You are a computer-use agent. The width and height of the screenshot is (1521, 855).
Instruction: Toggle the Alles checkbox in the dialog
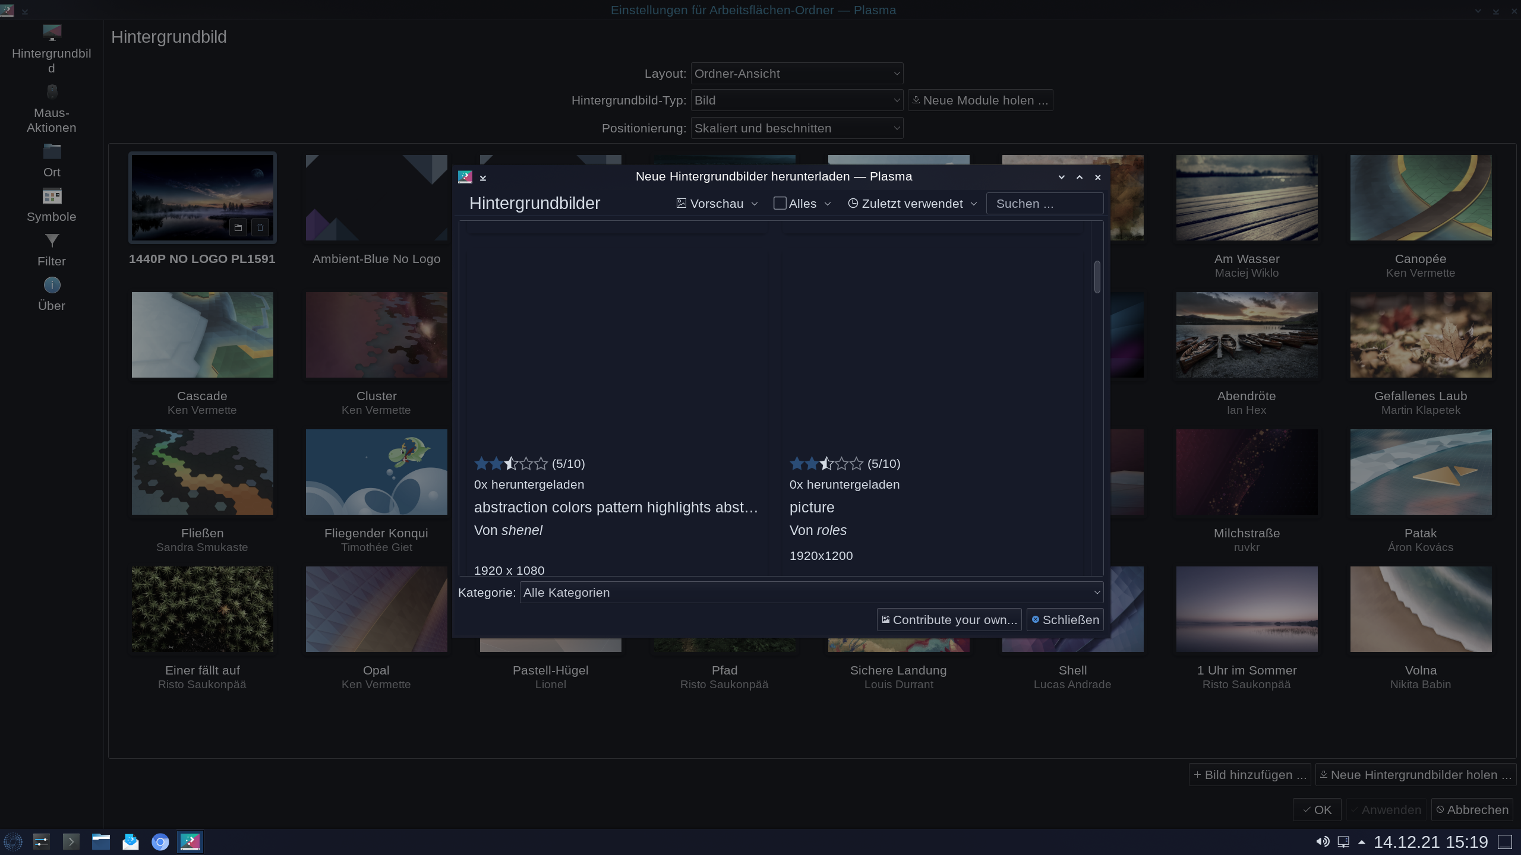(780, 204)
